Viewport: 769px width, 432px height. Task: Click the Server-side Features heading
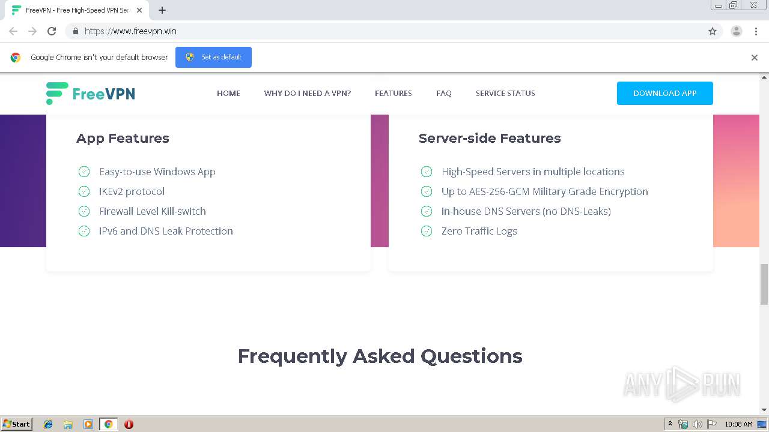coord(490,139)
